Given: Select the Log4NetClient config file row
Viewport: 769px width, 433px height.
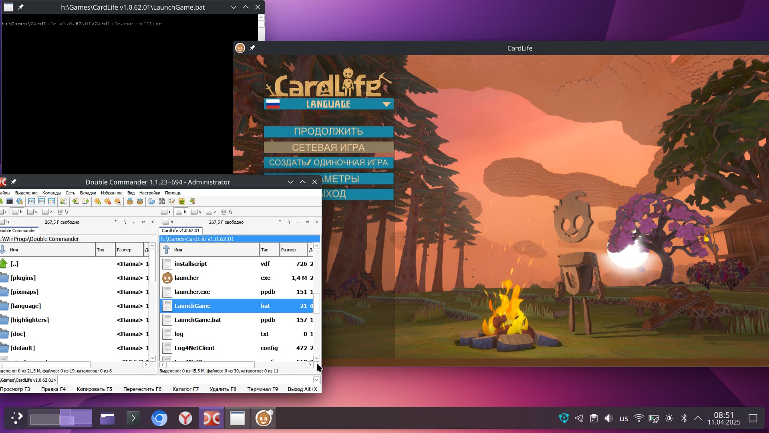Looking at the screenshot, I should tap(236, 348).
